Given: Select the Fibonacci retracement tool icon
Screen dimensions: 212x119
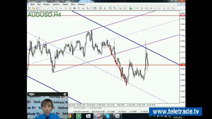Looking at the screenshot, I should [66, 8].
